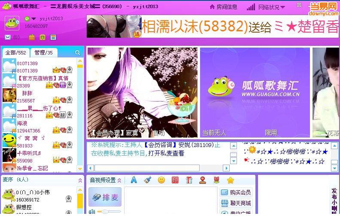
Task: Click the system prompt 会员咨询 安妮 link
Action: 179,145
